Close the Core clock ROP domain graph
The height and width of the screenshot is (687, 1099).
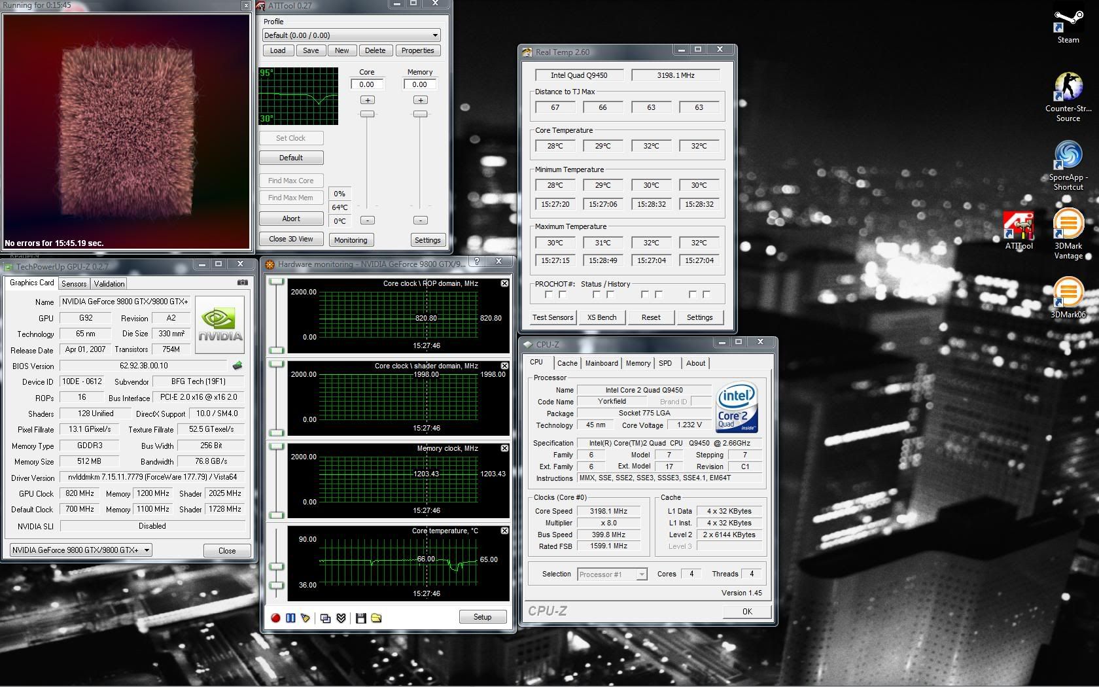pos(504,283)
